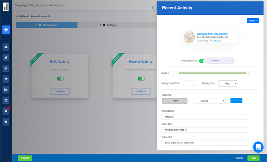Open the megaphone campaigns sidebar icon
This screenshot has height=162, width=267.
click(6, 69)
